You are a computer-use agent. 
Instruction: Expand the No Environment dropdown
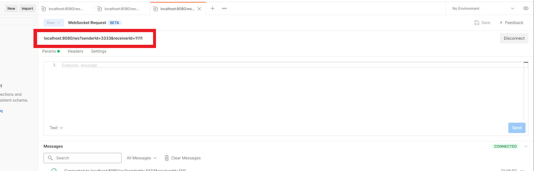pos(513,8)
